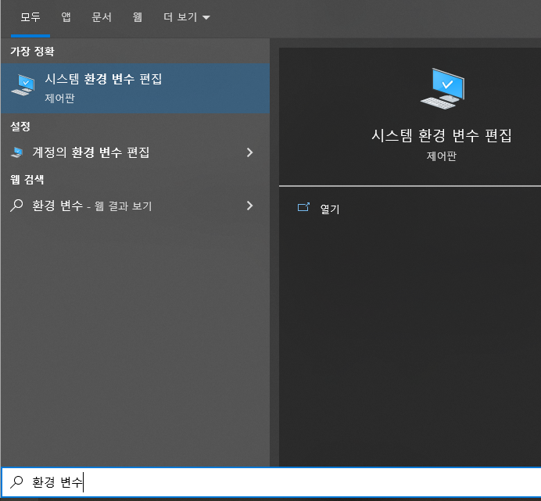This screenshot has width=541, height=501.
Task: Click the magnifier icon of the 환경 변수 web result
Action: (16, 206)
